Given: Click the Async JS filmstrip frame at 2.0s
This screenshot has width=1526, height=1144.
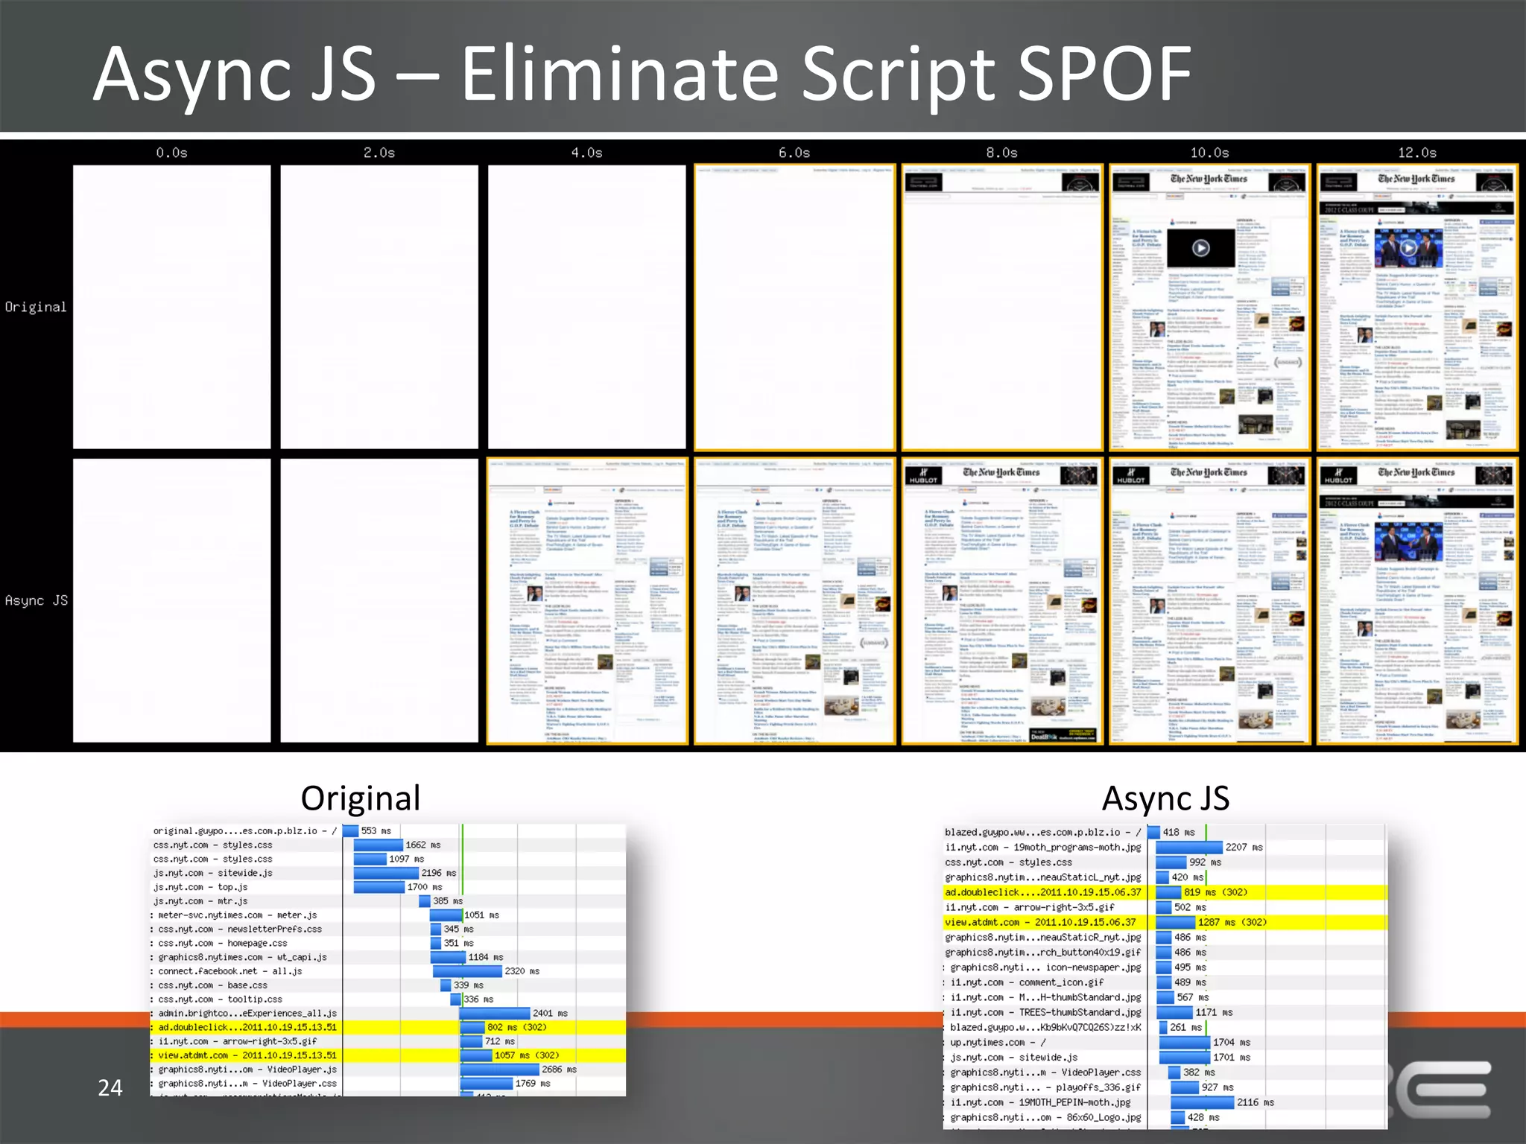Looking at the screenshot, I should click(x=379, y=600).
